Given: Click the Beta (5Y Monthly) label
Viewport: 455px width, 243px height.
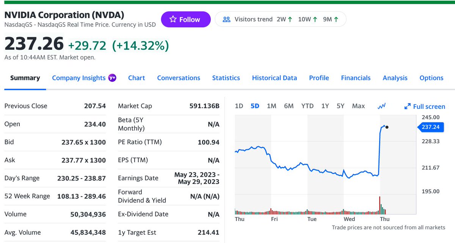Looking at the screenshot, I should coord(131,124).
